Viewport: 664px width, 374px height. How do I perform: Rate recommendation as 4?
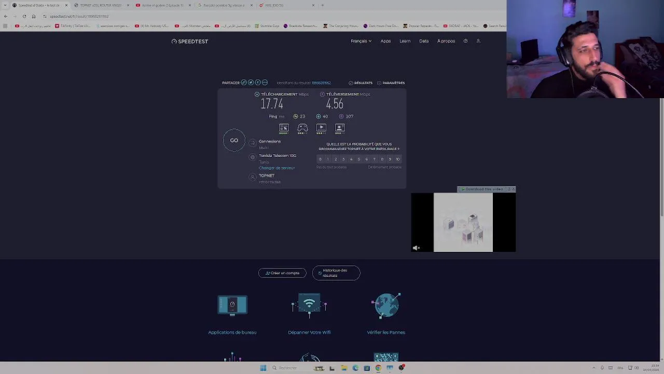click(351, 159)
